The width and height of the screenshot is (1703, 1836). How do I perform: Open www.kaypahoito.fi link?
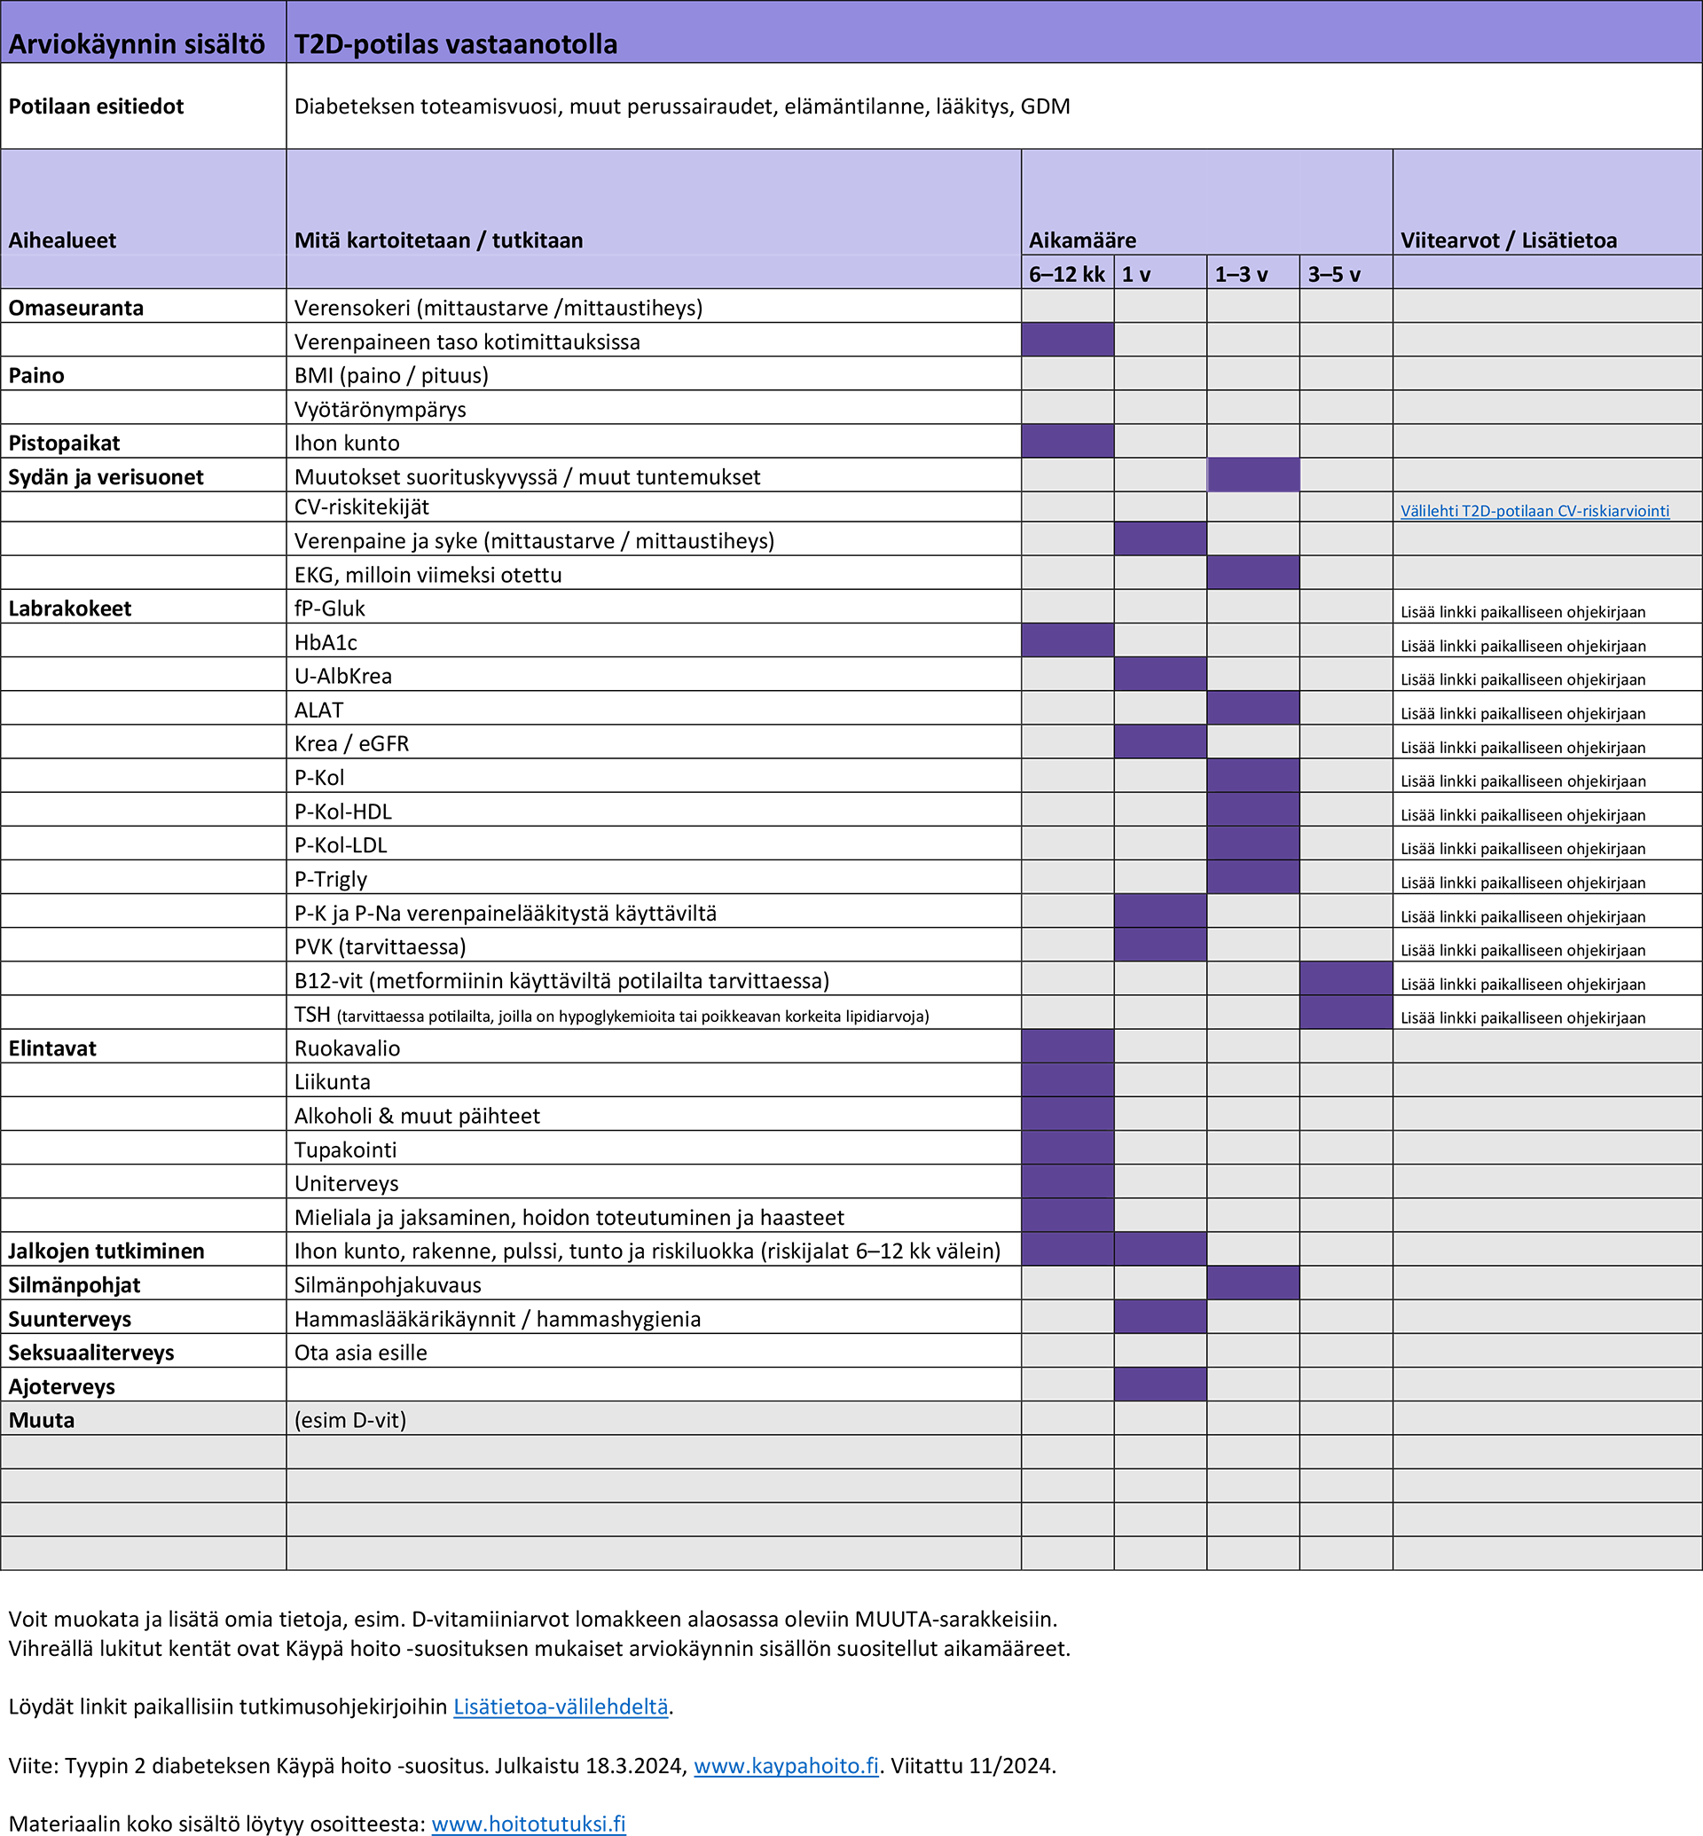(x=785, y=1765)
